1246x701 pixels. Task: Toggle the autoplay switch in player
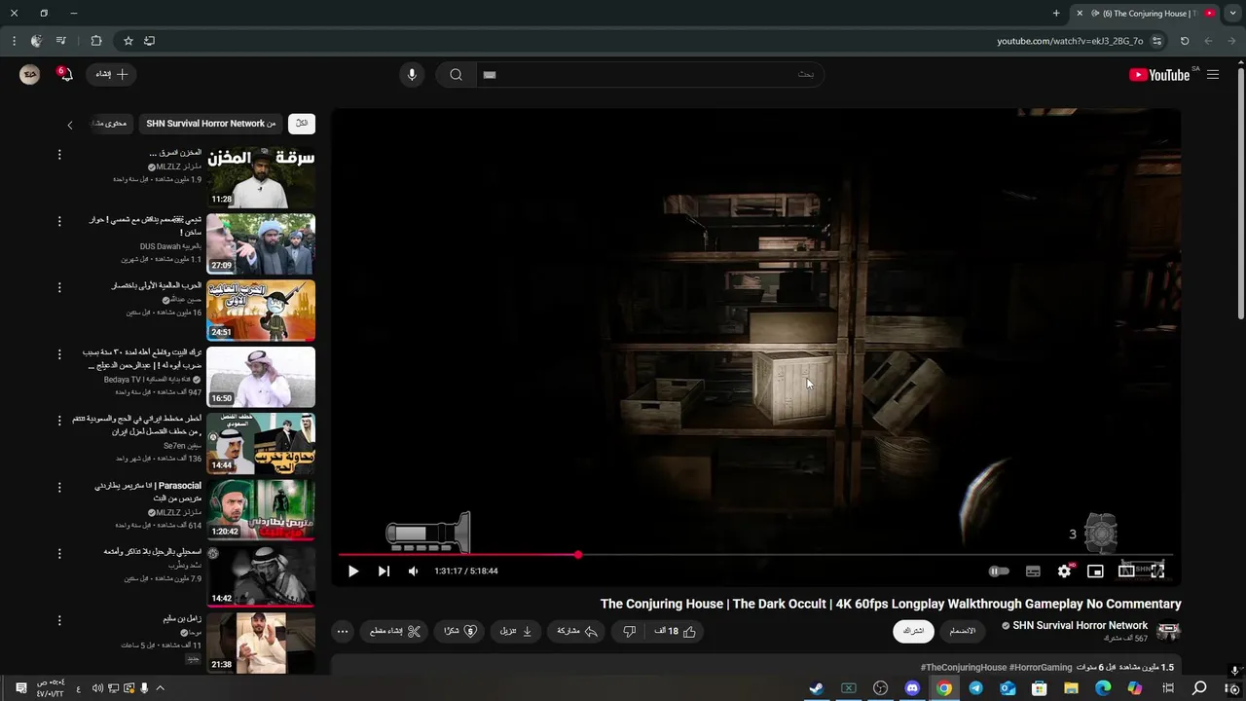[999, 572]
